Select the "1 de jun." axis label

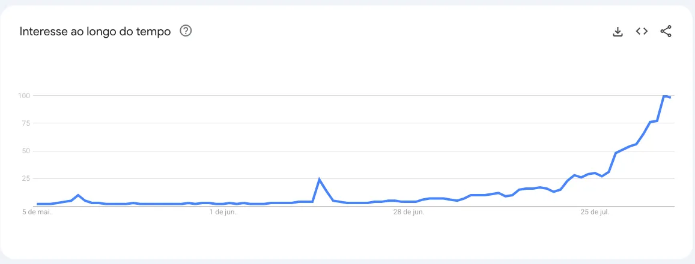point(222,212)
